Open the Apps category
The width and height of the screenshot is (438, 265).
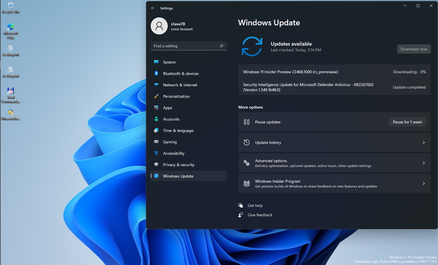click(x=189, y=108)
